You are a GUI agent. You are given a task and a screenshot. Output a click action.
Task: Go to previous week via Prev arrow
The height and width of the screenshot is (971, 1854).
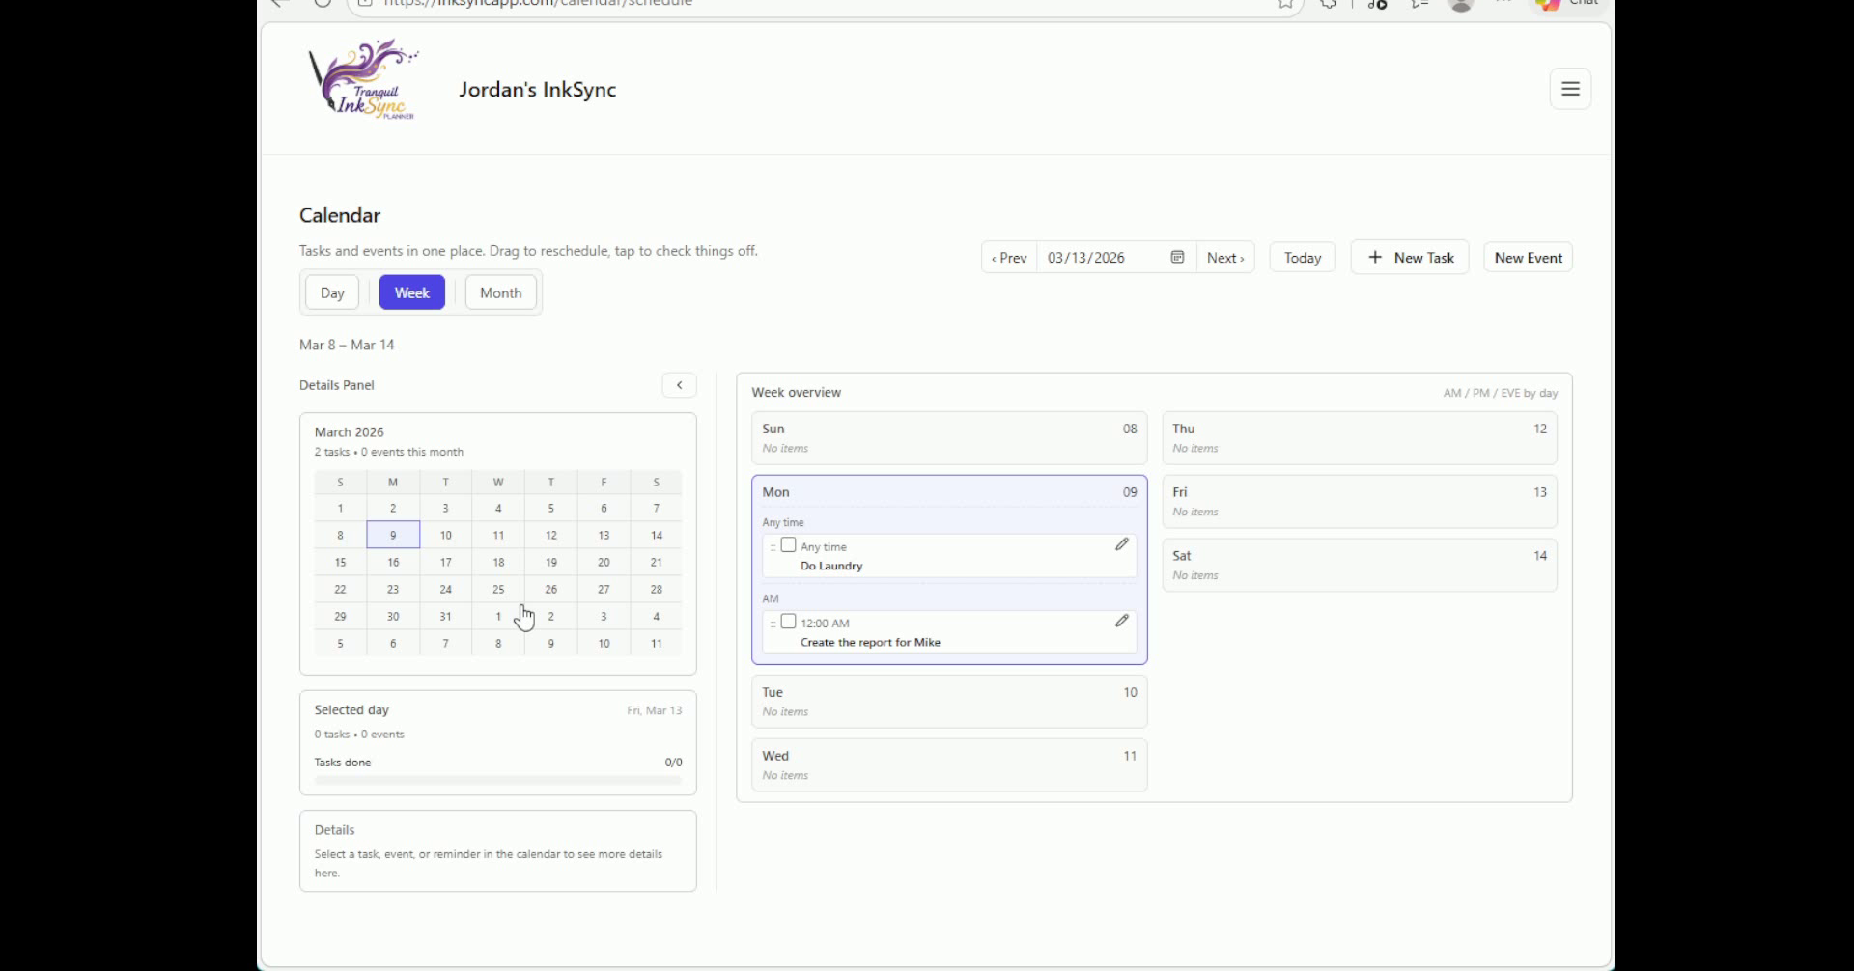tap(1007, 257)
